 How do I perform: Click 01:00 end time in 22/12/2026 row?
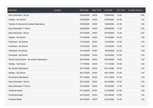[x=119, y=95]
